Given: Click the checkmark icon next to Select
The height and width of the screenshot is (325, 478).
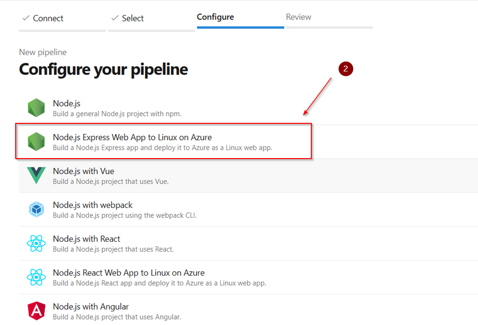Looking at the screenshot, I should pos(115,18).
